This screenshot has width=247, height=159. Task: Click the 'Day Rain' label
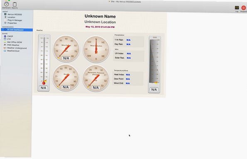pos(119,44)
